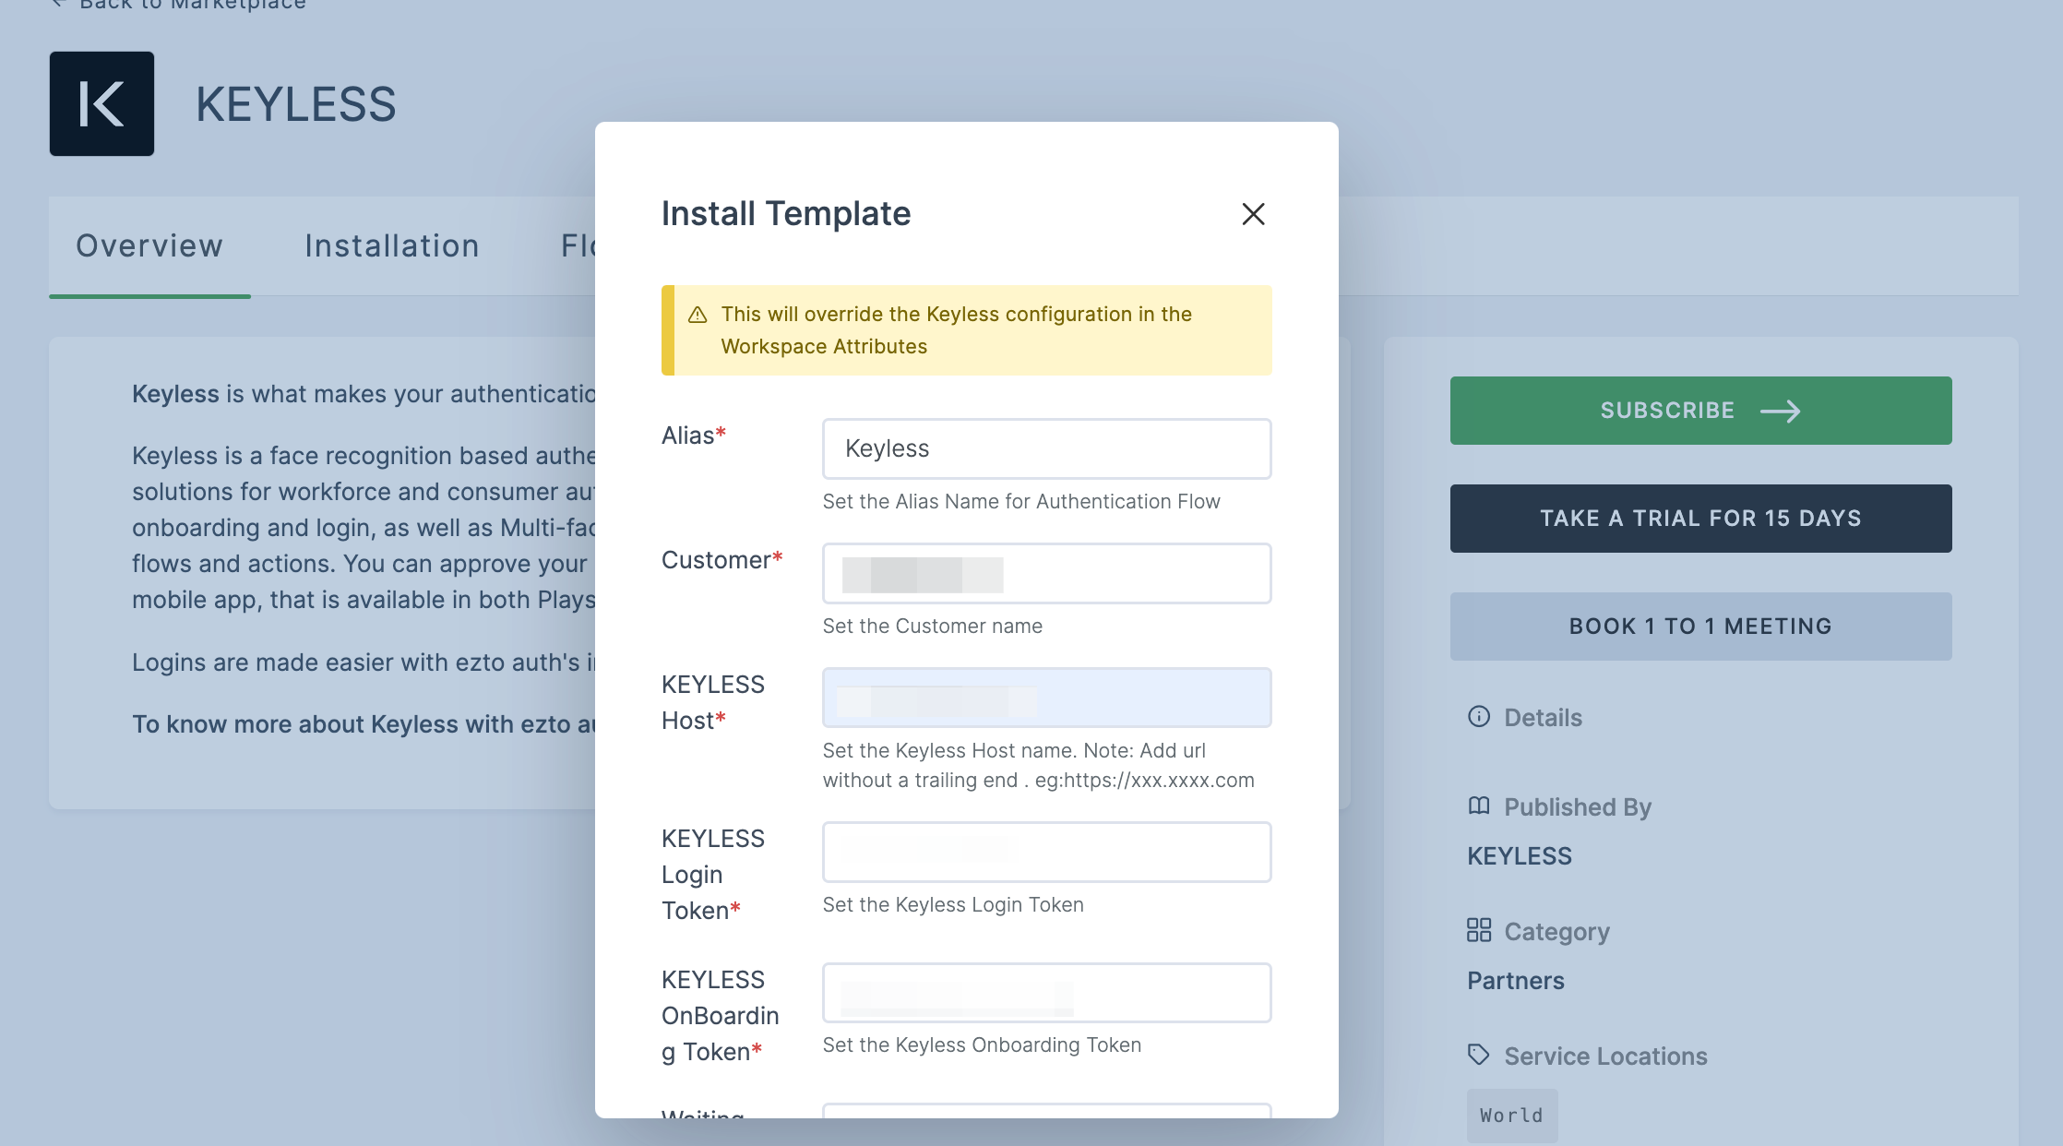Click BOOK 1 TO 1 MEETING
This screenshot has width=2063, height=1146.
(x=1700, y=627)
